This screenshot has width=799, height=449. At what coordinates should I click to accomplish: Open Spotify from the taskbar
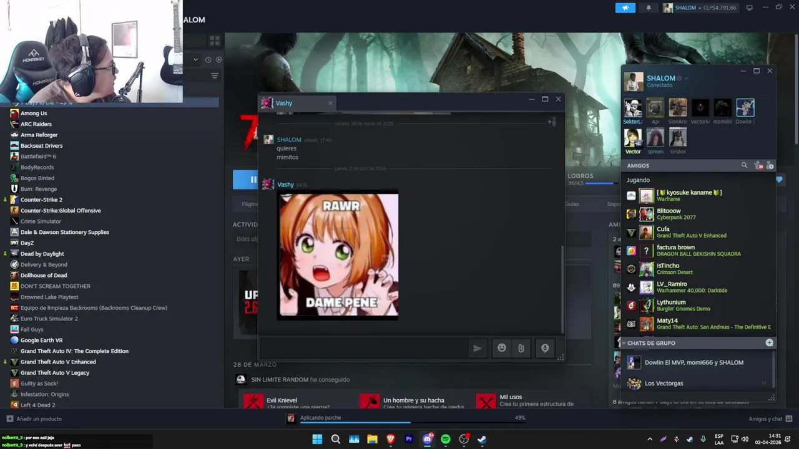(x=446, y=439)
